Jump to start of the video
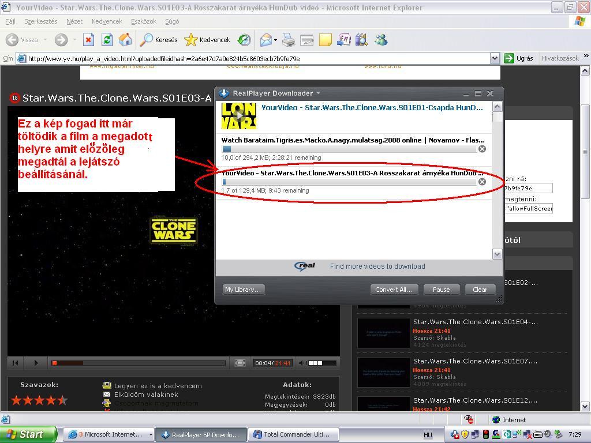 16,363
